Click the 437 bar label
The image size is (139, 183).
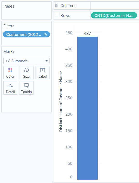87,34
